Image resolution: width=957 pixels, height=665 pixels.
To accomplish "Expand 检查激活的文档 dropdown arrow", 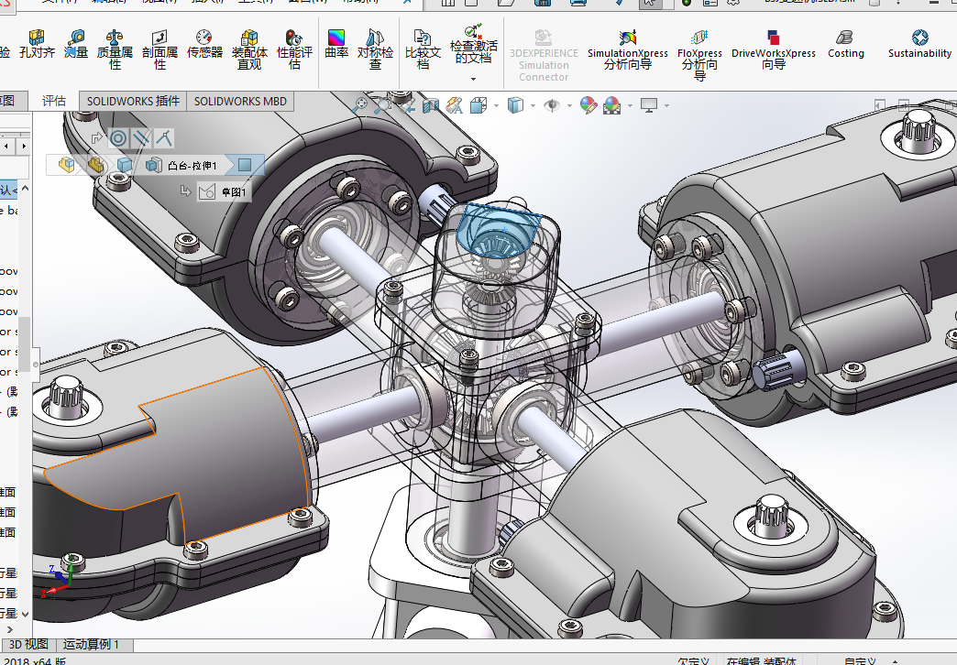I will [x=474, y=79].
